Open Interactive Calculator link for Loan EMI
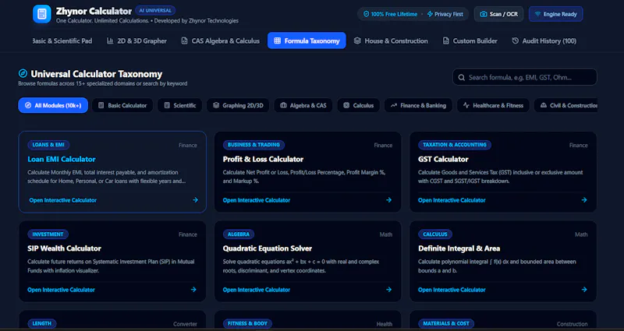The width and height of the screenshot is (624, 331). [x=63, y=200]
